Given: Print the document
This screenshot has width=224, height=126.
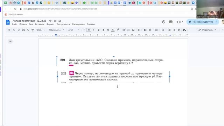Looking at the screenshot, I should (x=23, y=30).
